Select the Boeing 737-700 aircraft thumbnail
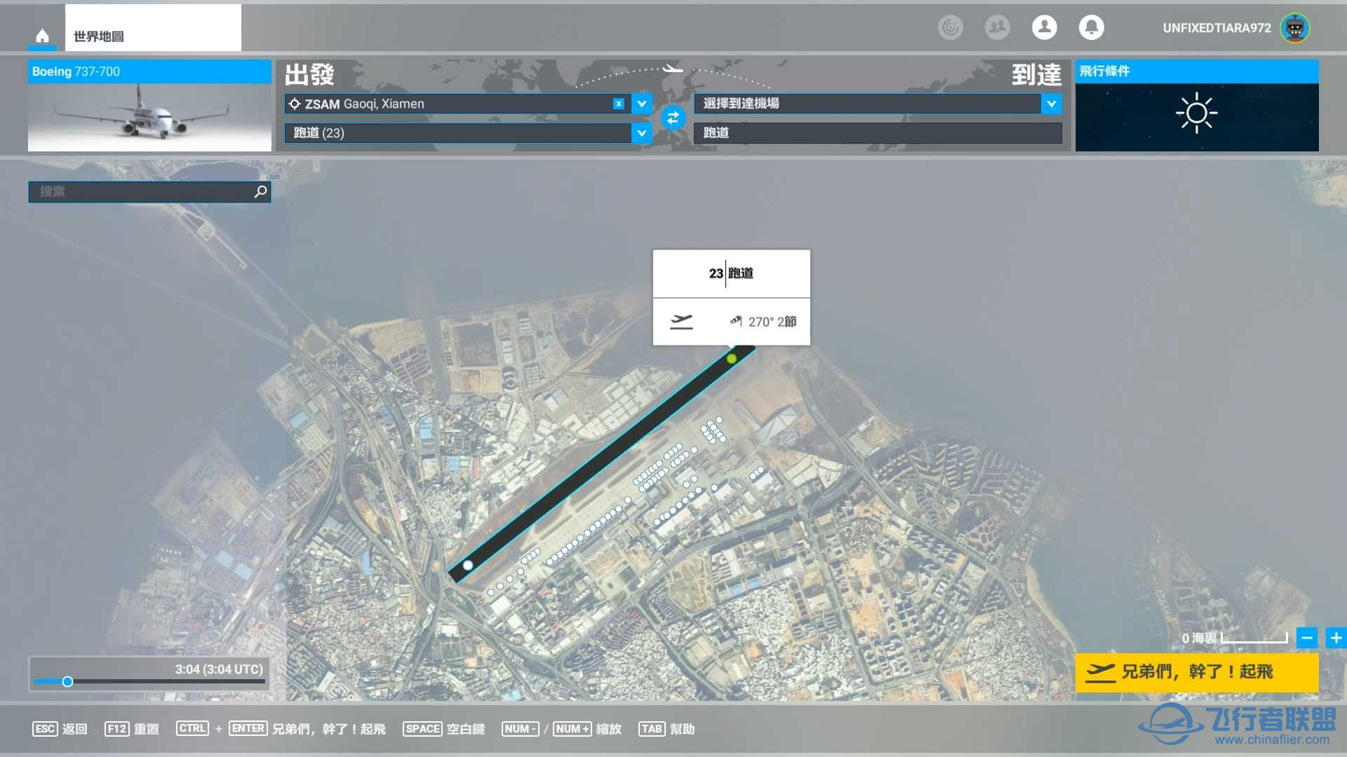 tap(149, 117)
